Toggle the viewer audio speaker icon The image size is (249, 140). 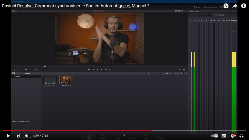pos(26,70)
